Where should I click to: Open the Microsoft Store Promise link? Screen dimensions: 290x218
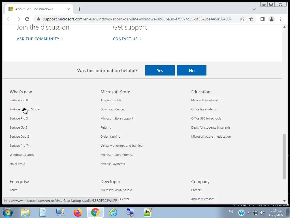pos(117,155)
